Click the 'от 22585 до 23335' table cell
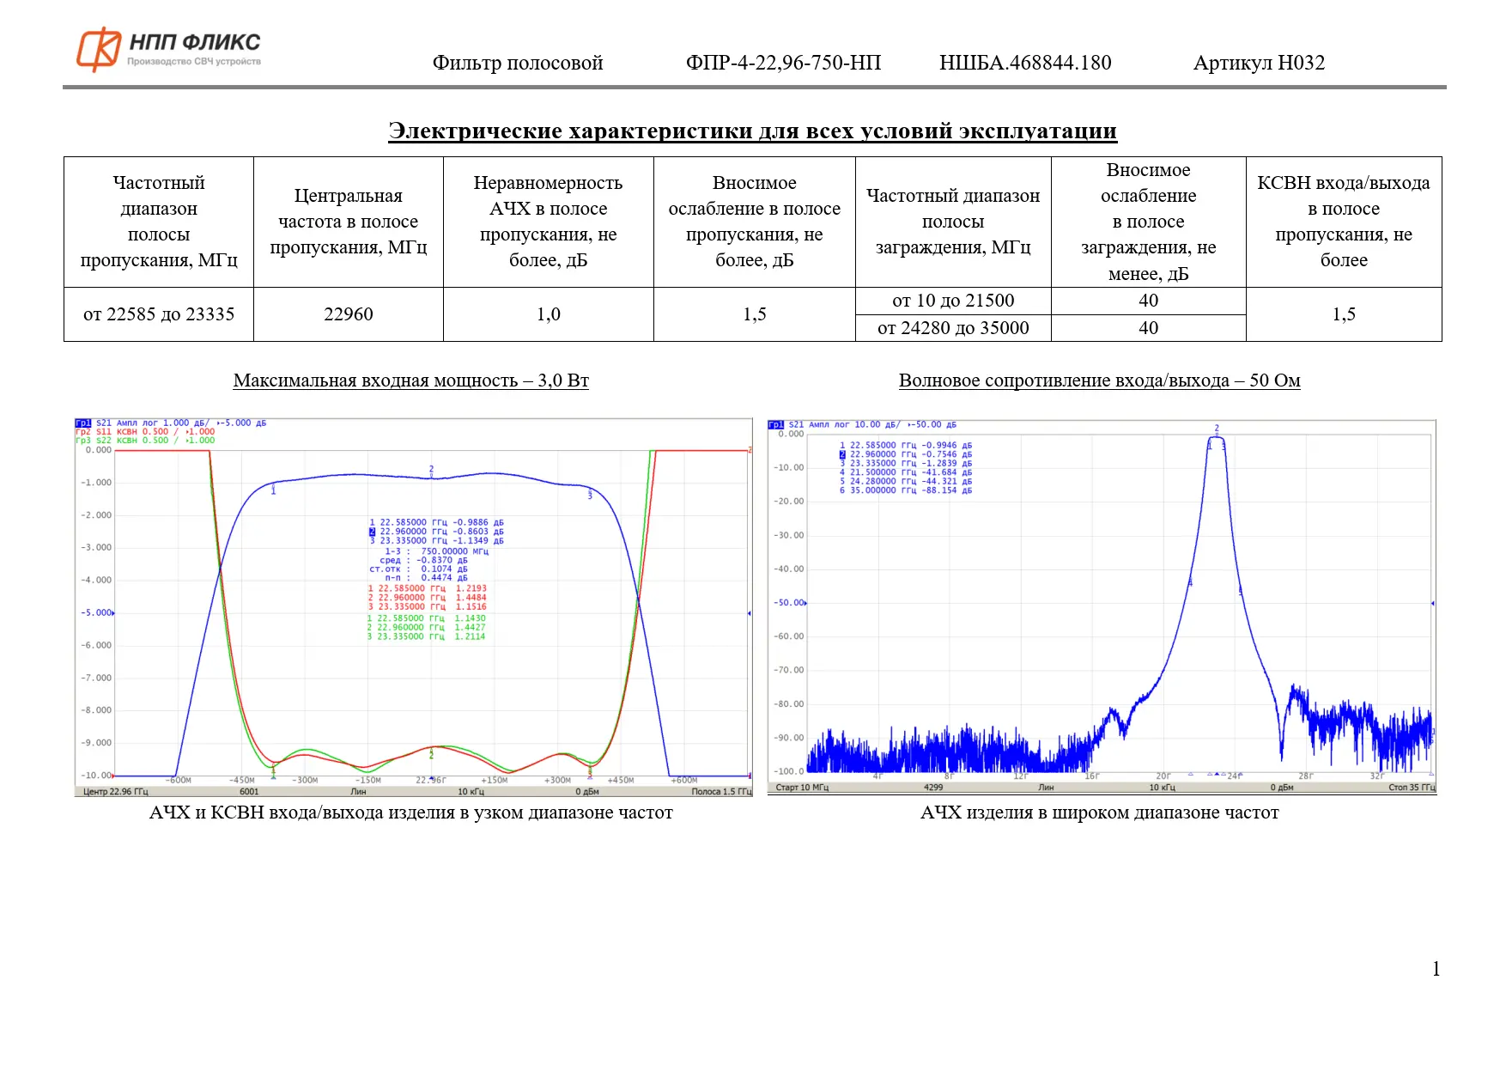 [159, 314]
